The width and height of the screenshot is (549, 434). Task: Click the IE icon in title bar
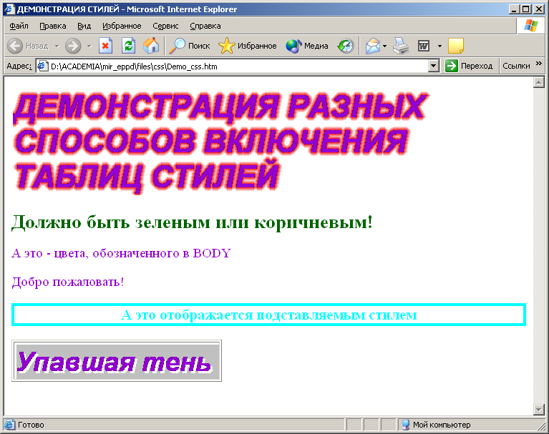coord(9,9)
